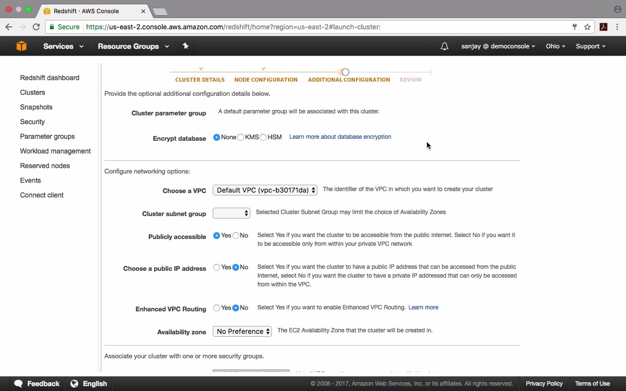Viewport: 626px width, 391px height.
Task: Select the Redshift AWS Console browser tab
Action: point(93,11)
